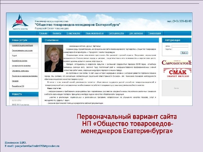Open Товароведам menu item
This screenshot has width=203, height=152.
pyautogui.click(x=155, y=33)
